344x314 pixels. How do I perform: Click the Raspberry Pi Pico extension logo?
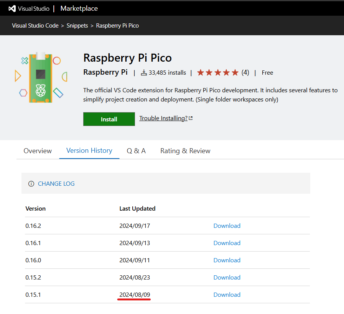[41, 78]
